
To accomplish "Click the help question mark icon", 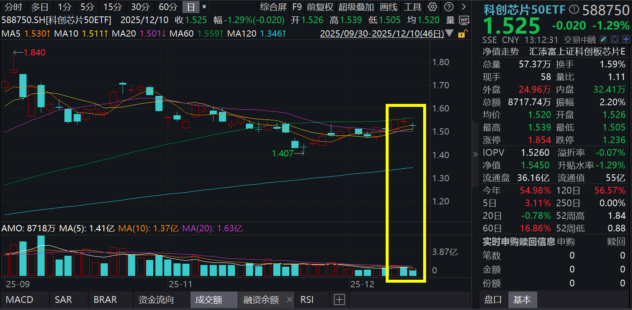I will click(x=449, y=7).
